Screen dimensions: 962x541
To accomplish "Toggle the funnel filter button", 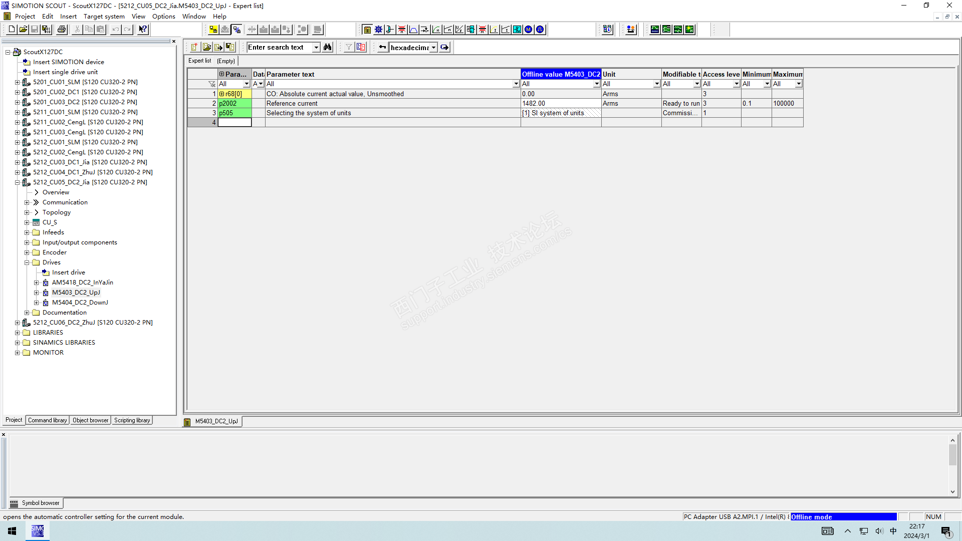I will (x=349, y=47).
